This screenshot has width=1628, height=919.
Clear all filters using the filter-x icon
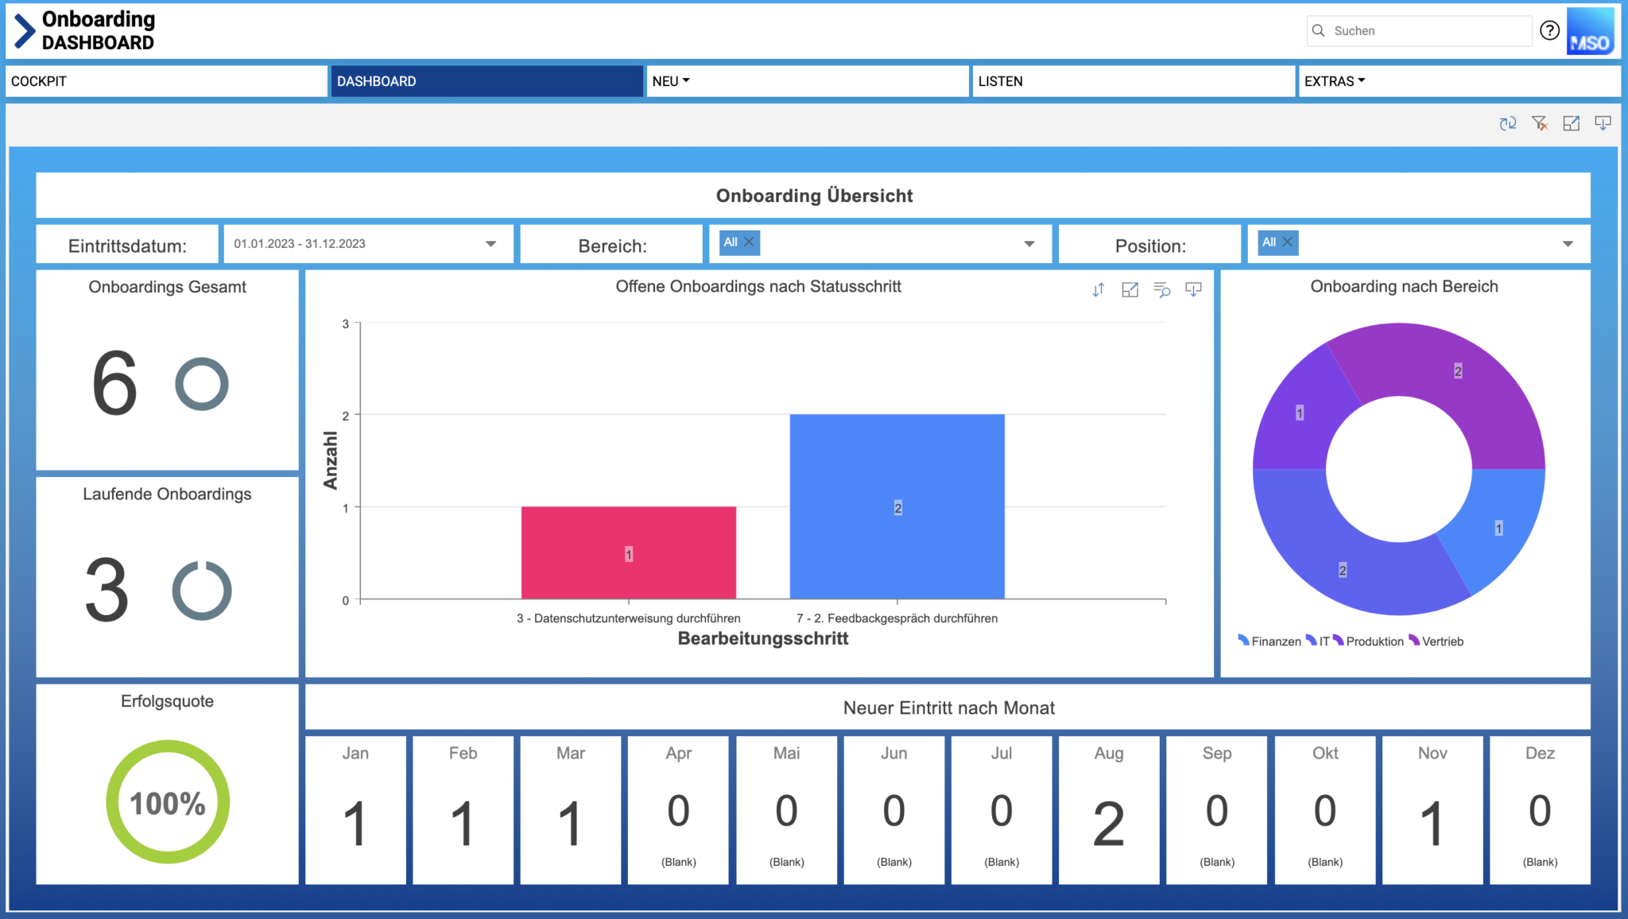(x=1540, y=123)
